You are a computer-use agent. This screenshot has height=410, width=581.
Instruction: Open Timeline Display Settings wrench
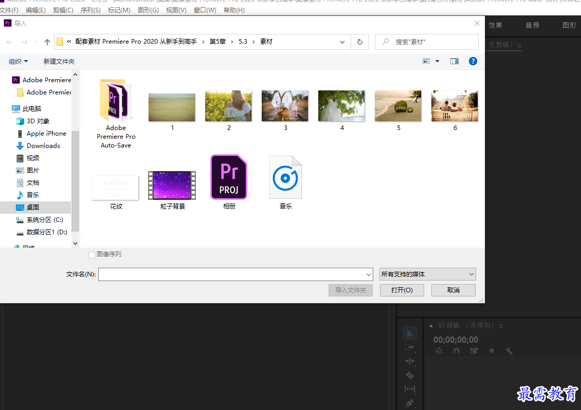pos(509,351)
